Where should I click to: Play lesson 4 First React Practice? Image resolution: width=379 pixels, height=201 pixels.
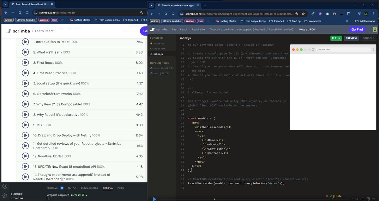(25, 73)
